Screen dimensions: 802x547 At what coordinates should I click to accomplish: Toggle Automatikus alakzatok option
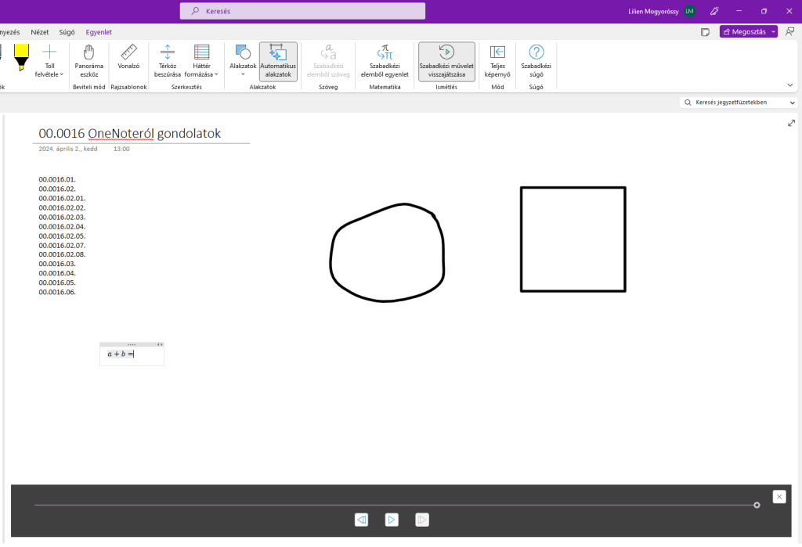[278, 60]
